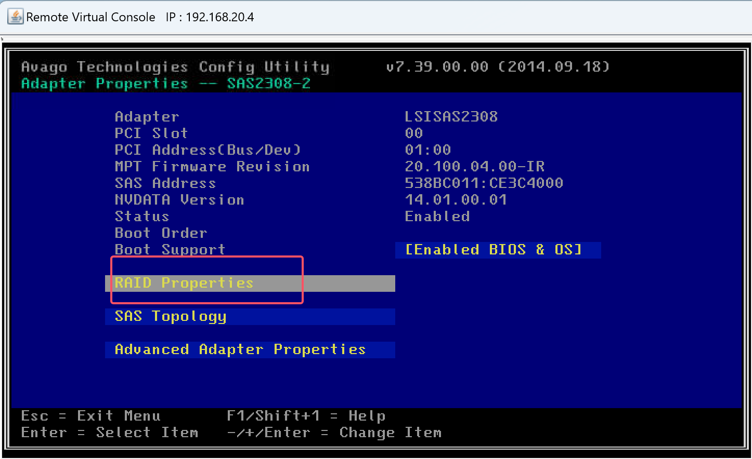Click the PCI Address(Bus/Dev) label
Screen dimensions: 752x459
click(208, 150)
